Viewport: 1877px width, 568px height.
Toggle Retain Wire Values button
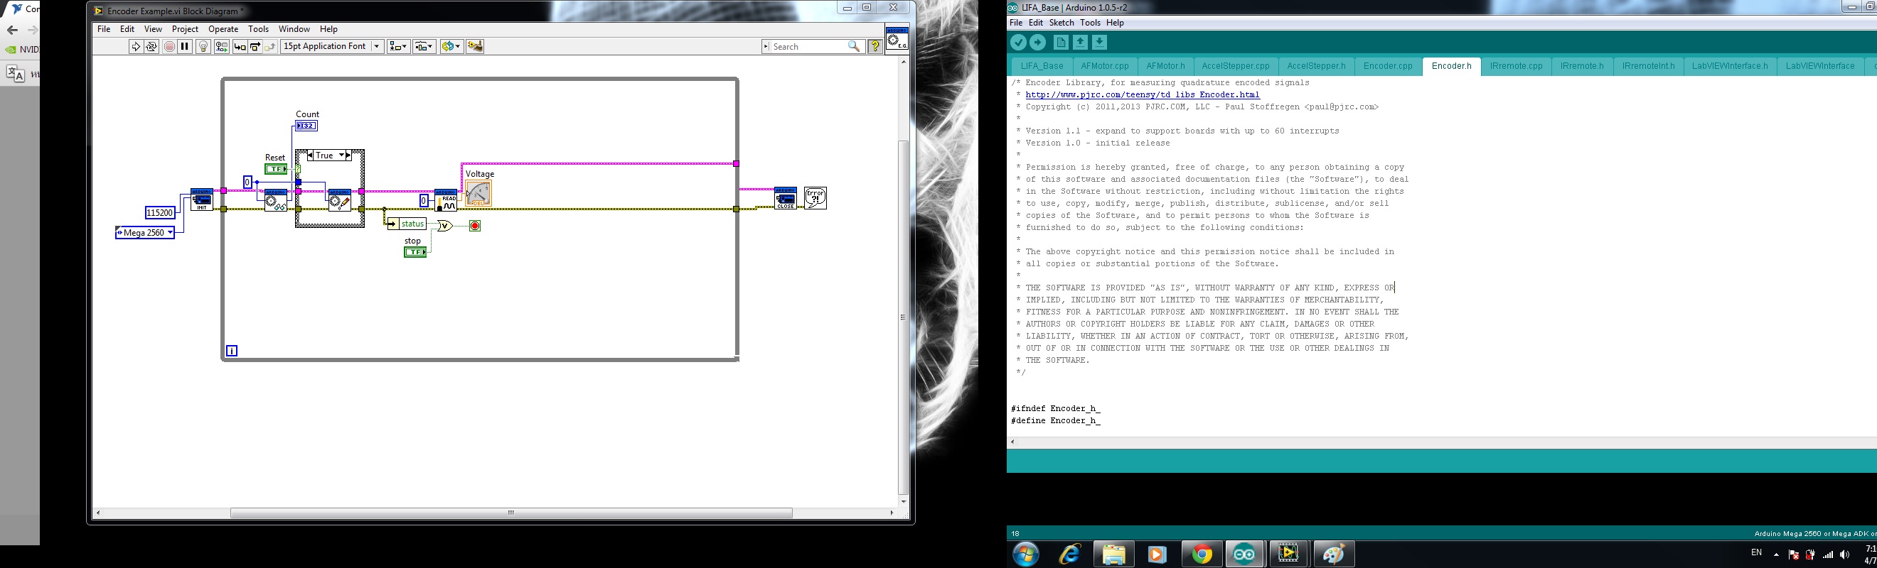[222, 47]
